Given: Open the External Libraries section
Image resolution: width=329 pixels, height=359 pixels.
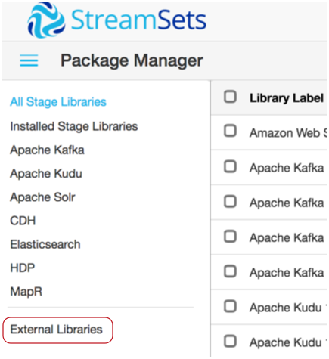Looking at the screenshot, I should click(x=57, y=330).
